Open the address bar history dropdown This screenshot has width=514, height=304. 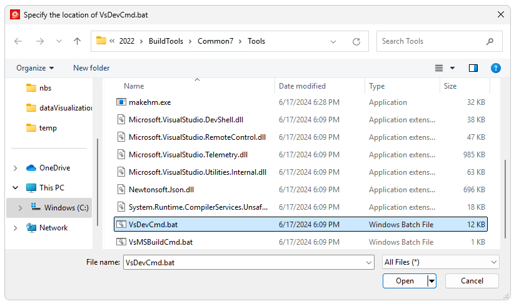pyautogui.click(x=333, y=42)
